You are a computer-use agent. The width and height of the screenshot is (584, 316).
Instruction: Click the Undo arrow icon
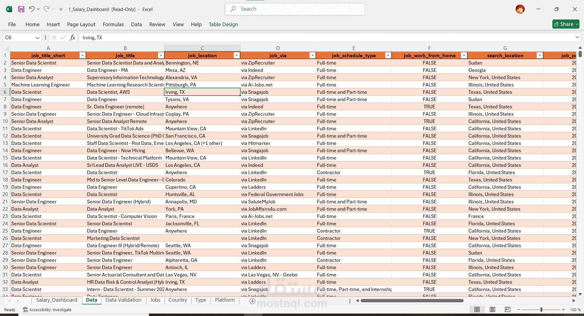pos(32,9)
